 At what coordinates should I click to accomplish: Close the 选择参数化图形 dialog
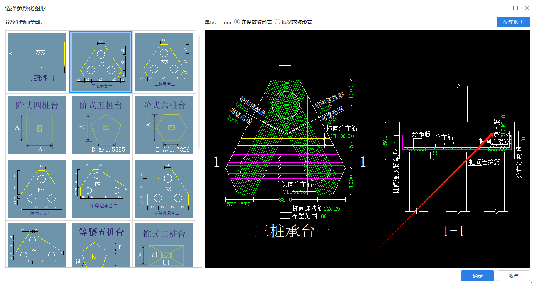click(527, 8)
